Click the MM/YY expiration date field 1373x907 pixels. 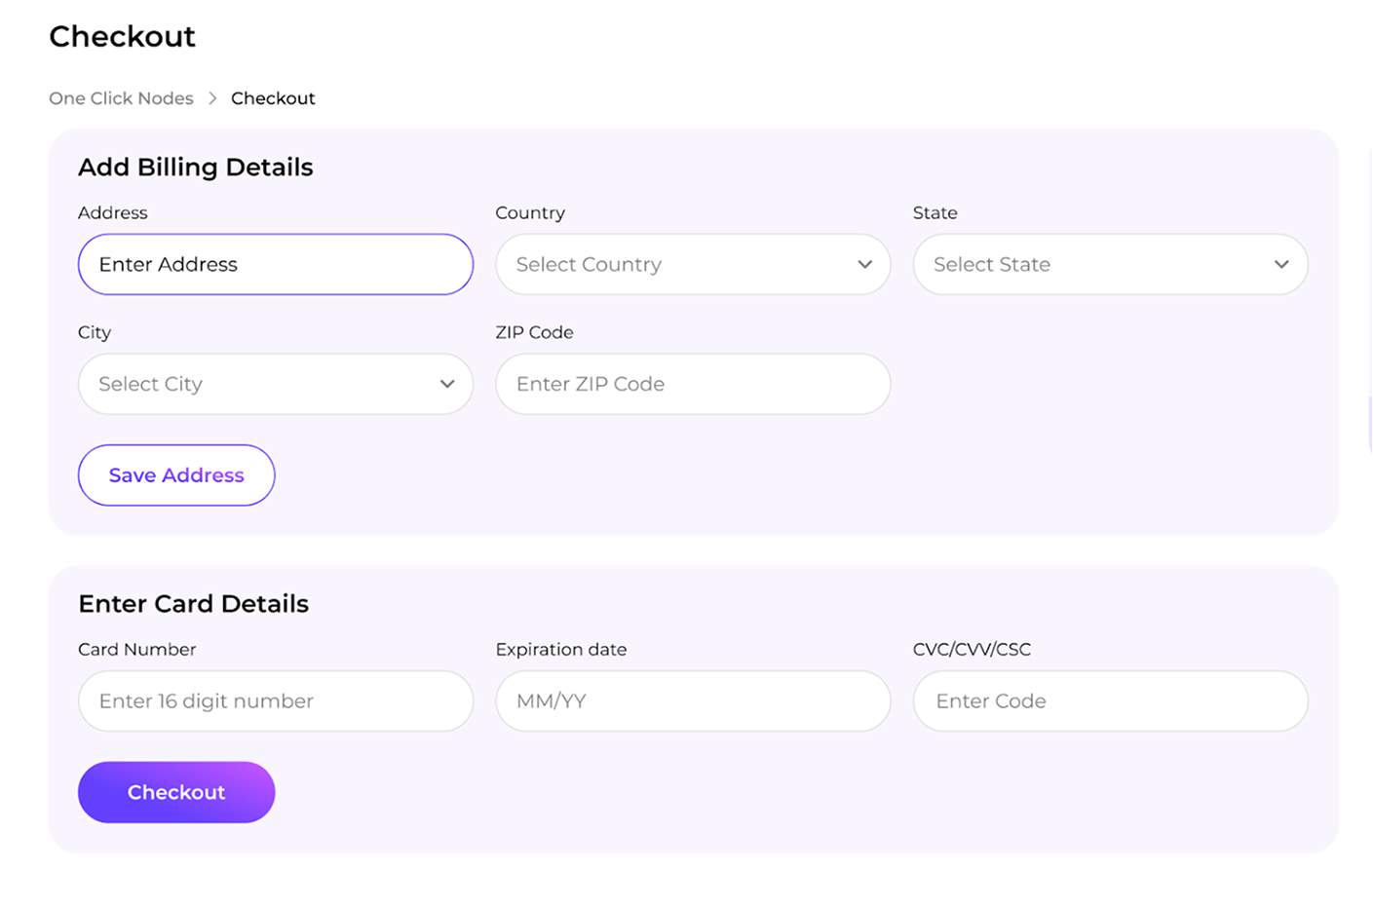pos(692,700)
